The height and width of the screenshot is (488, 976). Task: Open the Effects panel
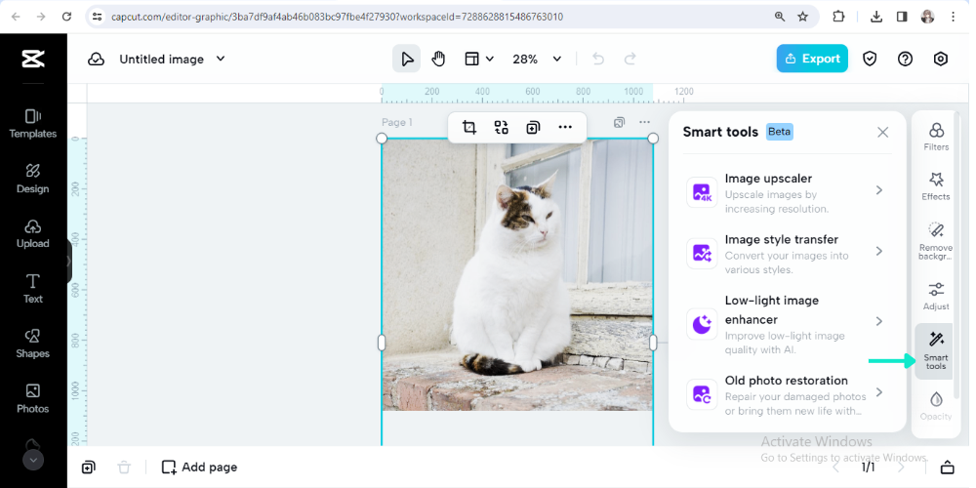[935, 185]
